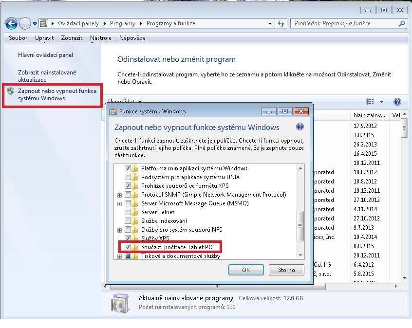The height and width of the screenshot is (328, 412).
Task: Expand Služby pro systém souborů NFS node
Action: tap(119, 230)
